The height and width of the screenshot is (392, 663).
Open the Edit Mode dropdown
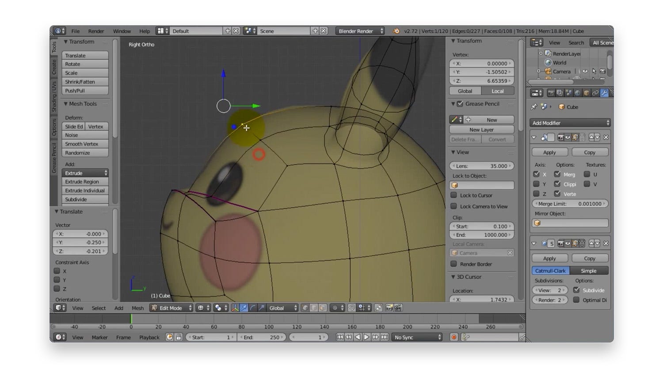point(172,308)
